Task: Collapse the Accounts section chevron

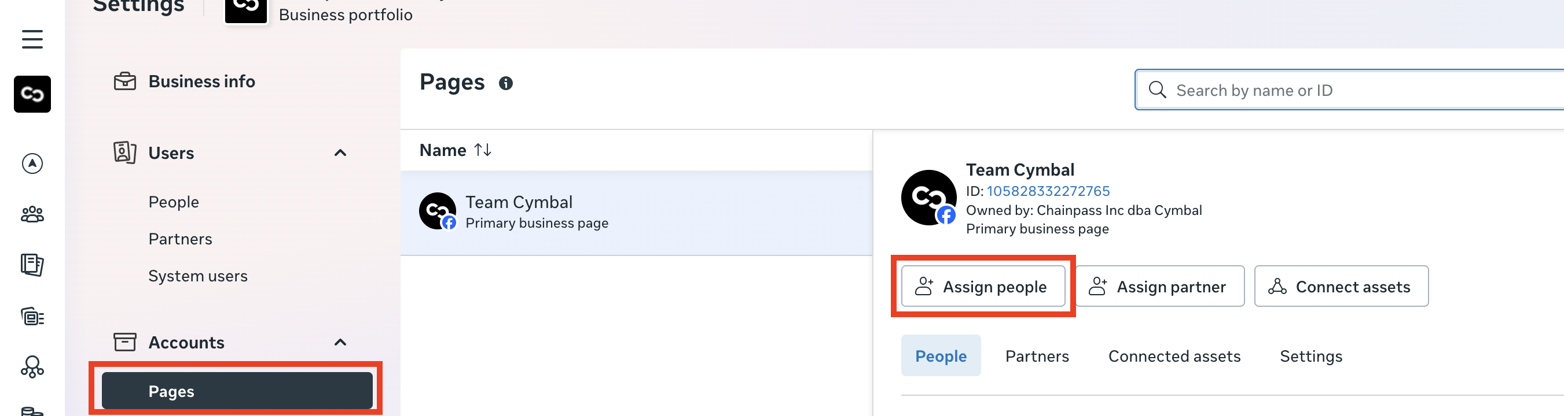Action: [x=340, y=343]
